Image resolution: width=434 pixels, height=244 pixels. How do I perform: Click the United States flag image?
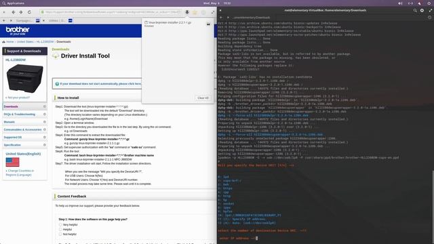12,162
